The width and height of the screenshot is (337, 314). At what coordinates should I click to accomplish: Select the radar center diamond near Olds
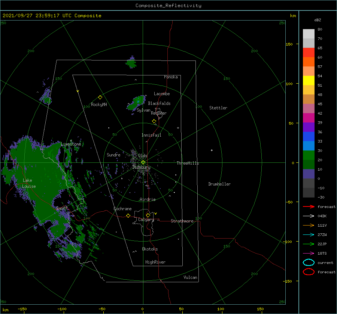click(x=143, y=162)
